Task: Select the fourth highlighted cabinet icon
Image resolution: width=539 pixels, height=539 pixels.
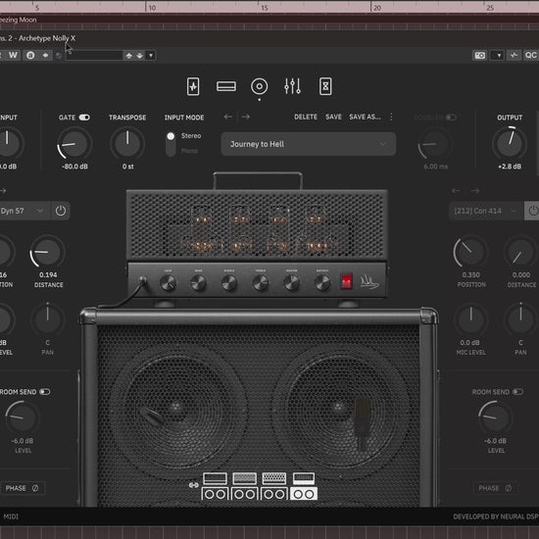Action: click(x=304, y=494)
